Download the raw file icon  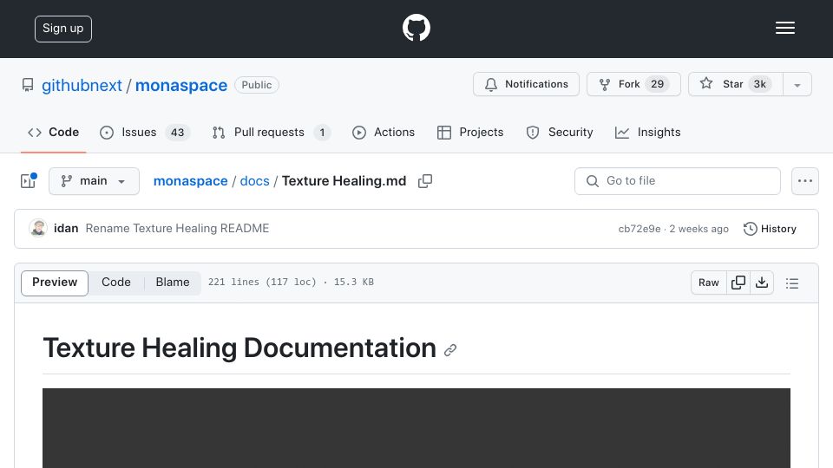tap(762, 283)
